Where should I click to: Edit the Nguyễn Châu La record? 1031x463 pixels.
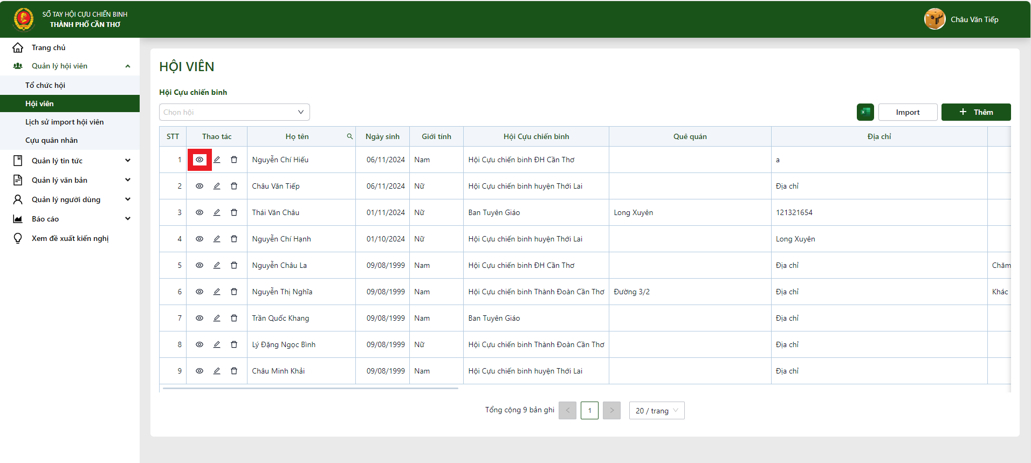[x=217, y=265]
